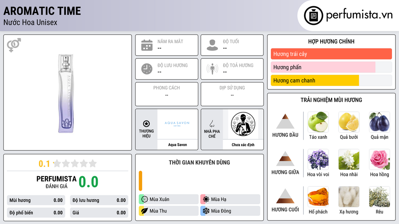Click the person icon for Độ tuổi
The width and height of the screenshot is (399, 224).
click(x=212, y=45)
